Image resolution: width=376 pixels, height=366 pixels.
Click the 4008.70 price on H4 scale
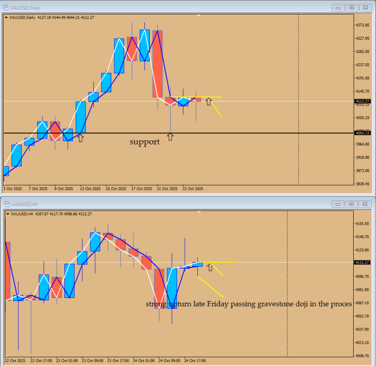362,356
